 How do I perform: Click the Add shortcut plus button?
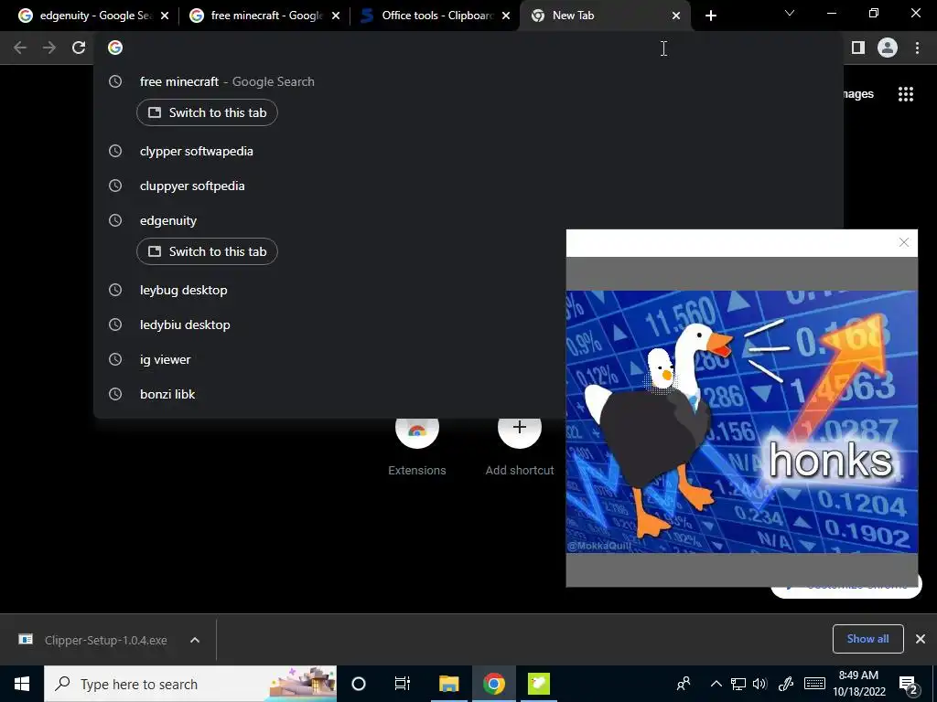[520, 428]
